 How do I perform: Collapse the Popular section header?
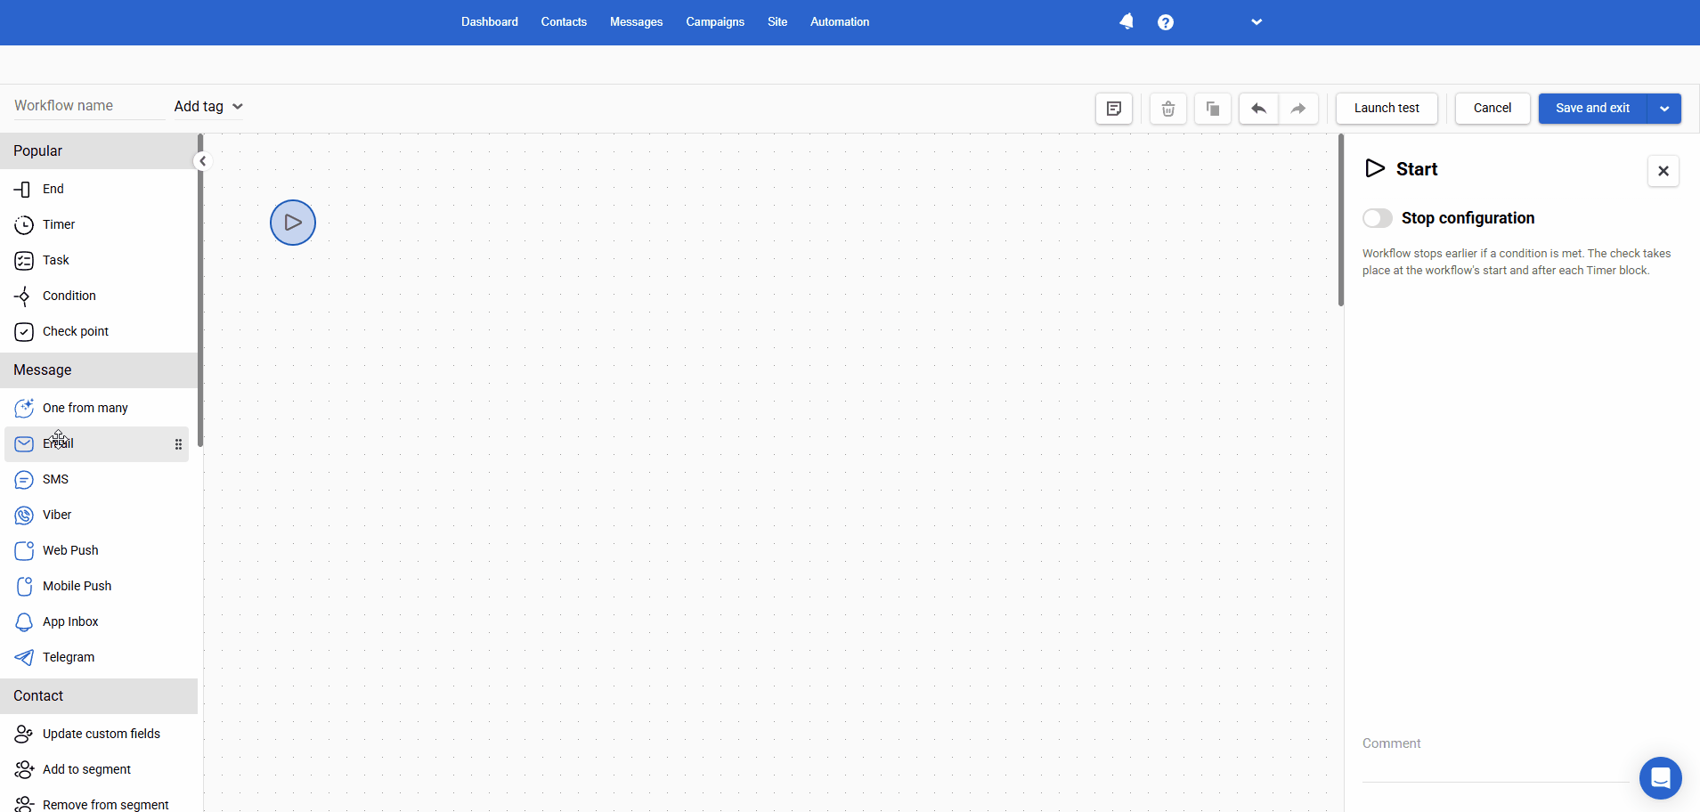point(99,151)
